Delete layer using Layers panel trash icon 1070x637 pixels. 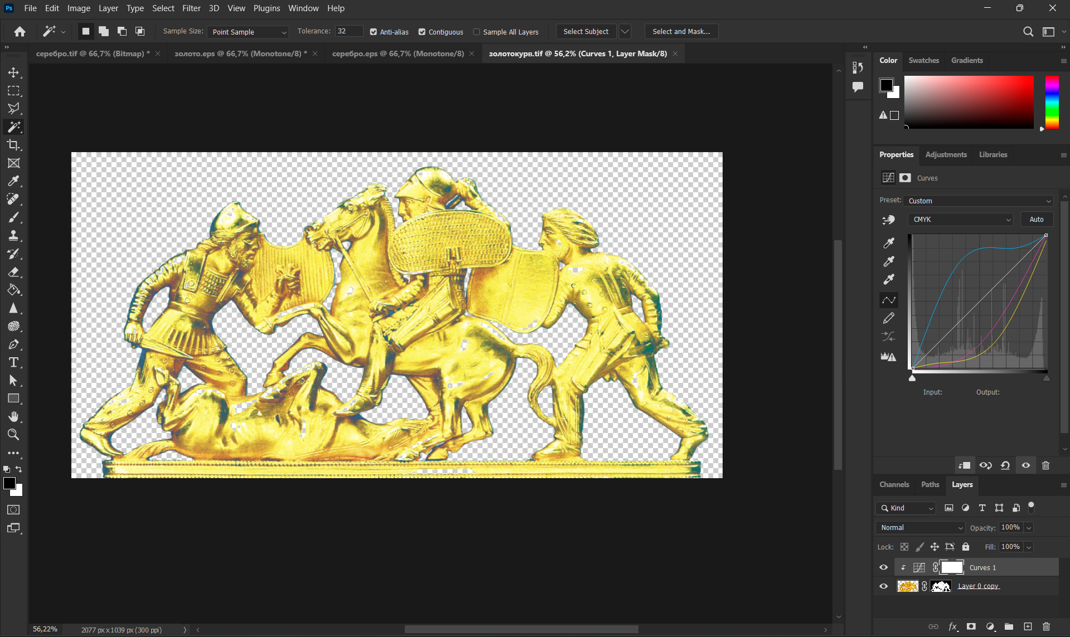(x=1046, y=626)
